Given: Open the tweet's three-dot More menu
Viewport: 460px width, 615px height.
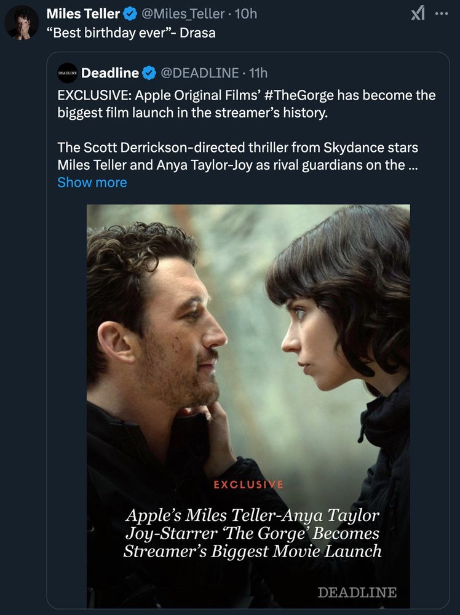Looking at the screenshot, I should tap(441, 14).
